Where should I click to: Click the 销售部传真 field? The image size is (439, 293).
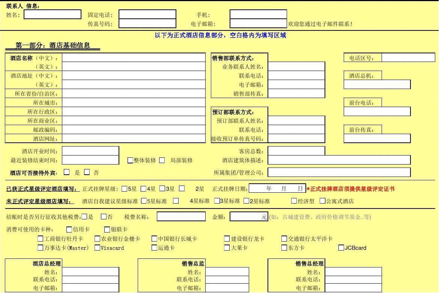[296, 94]
